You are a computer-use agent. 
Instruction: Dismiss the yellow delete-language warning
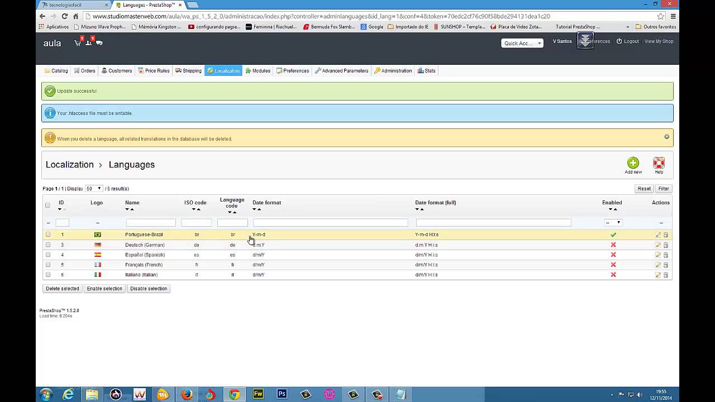coord(666,137)
